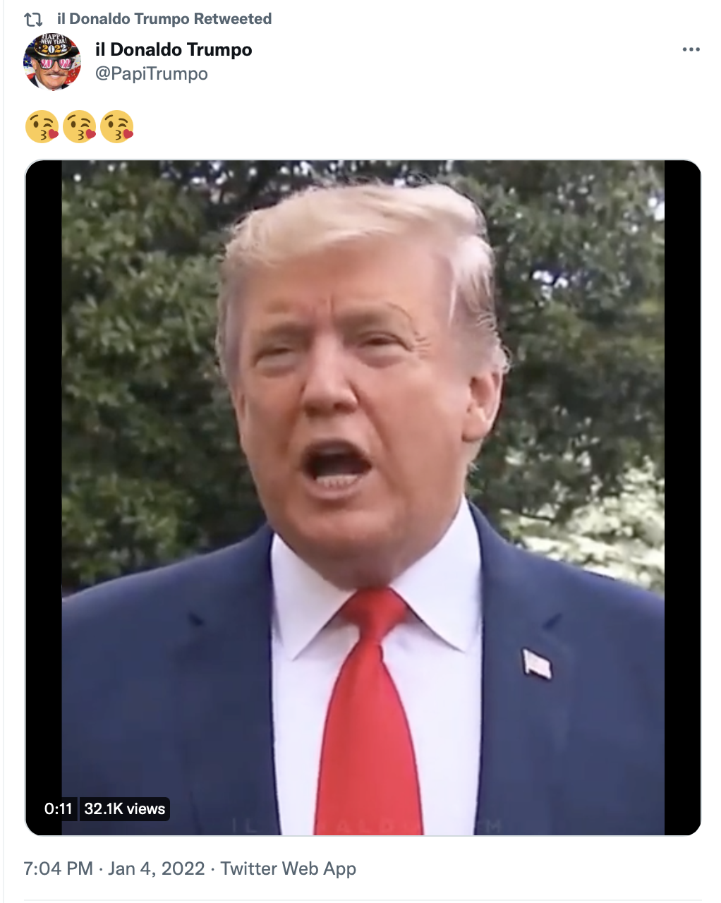Click the middle kissing face emoji

[x=79, y=126]
